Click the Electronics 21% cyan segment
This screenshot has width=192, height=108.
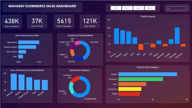click(71, 88)
